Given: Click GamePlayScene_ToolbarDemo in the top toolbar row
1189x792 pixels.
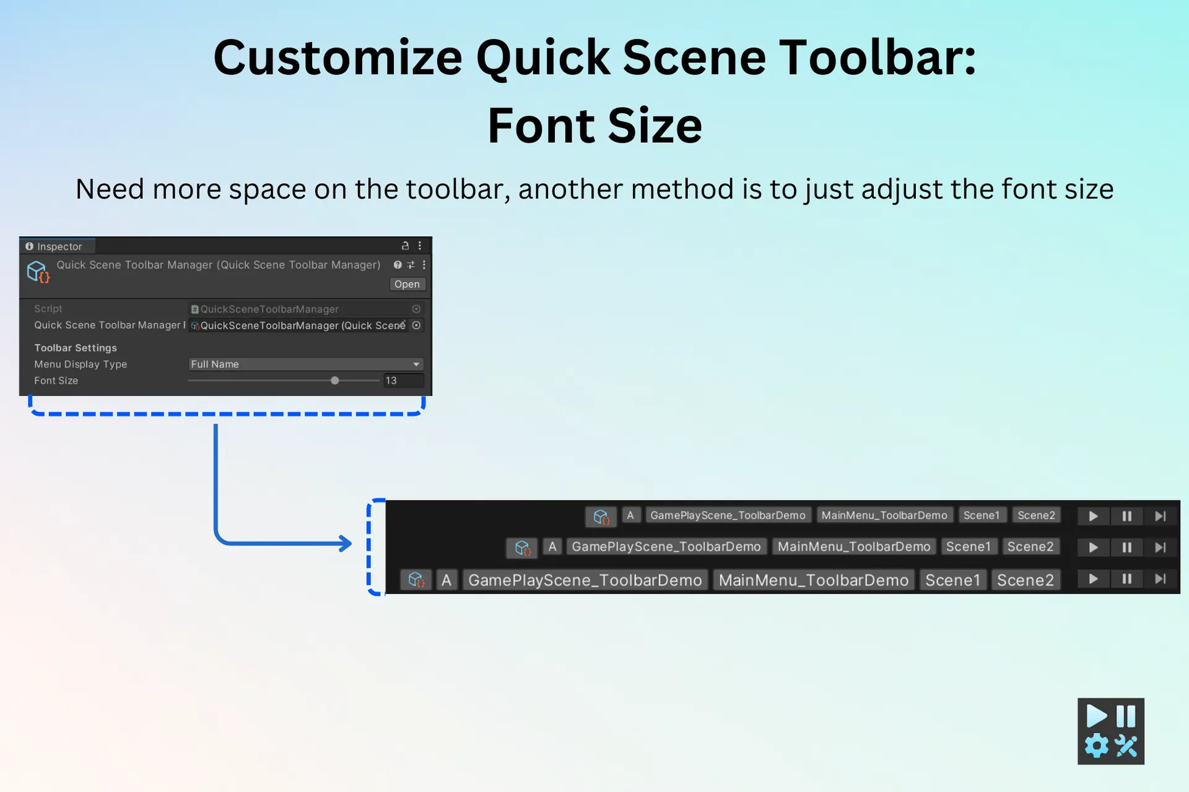Looking at the screenshot, I should [728, 515].
